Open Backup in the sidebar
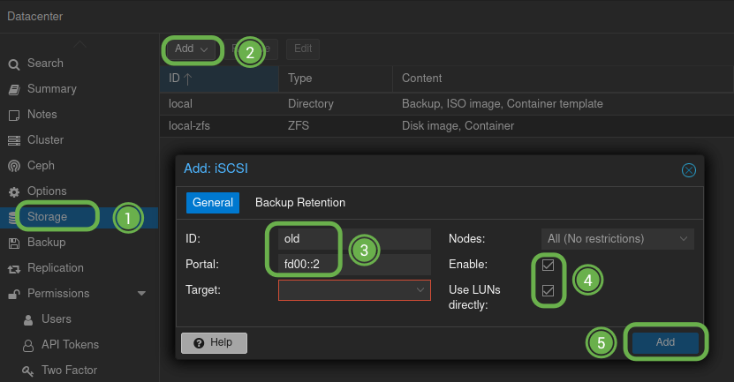 tap(79, 243)
